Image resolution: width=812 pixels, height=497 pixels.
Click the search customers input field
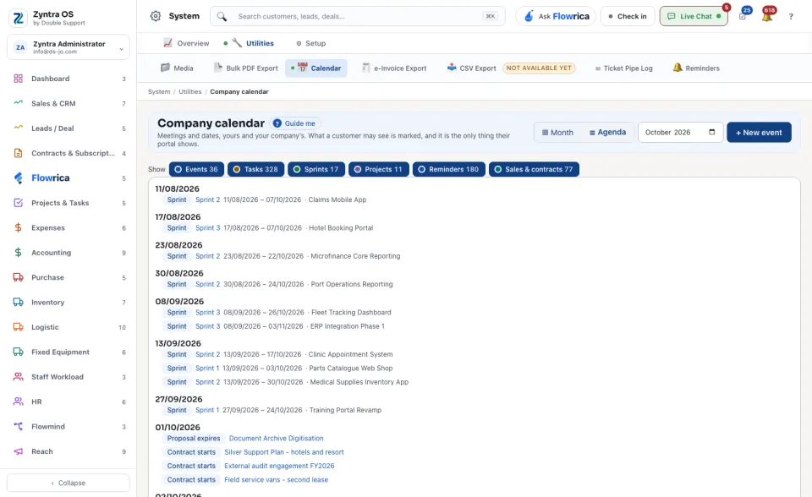357,17
